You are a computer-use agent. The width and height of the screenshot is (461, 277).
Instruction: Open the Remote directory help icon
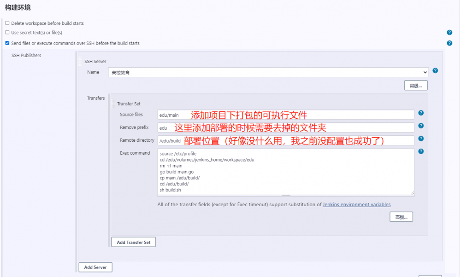coord(420,138)
